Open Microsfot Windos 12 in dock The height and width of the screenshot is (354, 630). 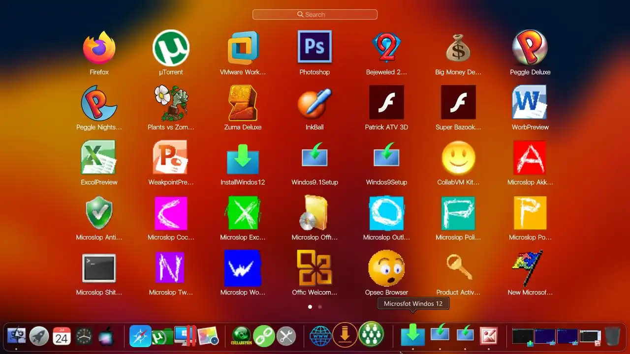[x=412, y=335]
